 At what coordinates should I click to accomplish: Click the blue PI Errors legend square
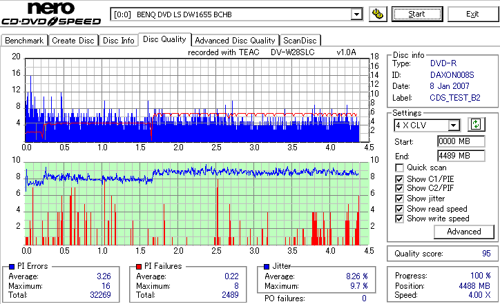[x=12, y=267]
